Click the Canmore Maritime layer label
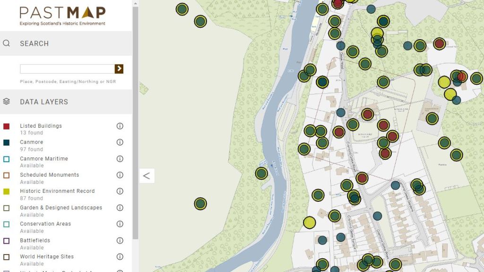This screenshot has width=484, height=272. tap(44, 159)
